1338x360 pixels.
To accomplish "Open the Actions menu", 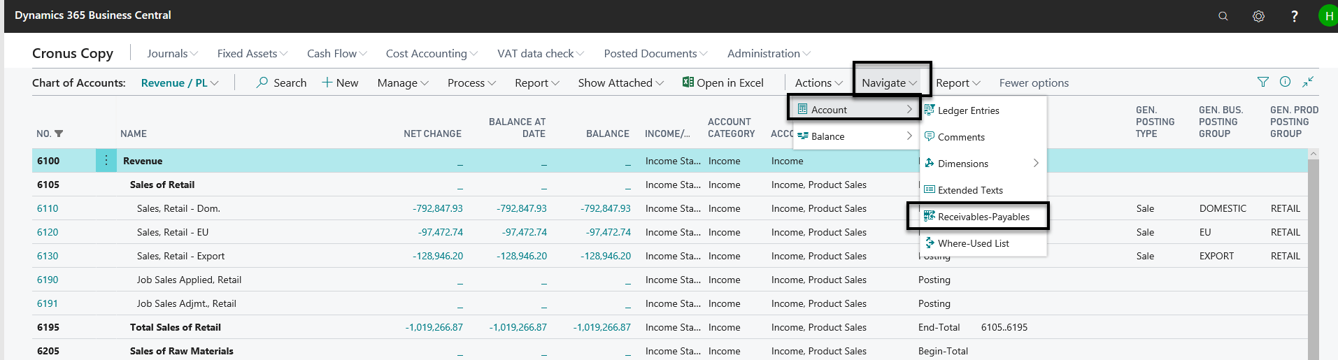I will click(818, 82).
